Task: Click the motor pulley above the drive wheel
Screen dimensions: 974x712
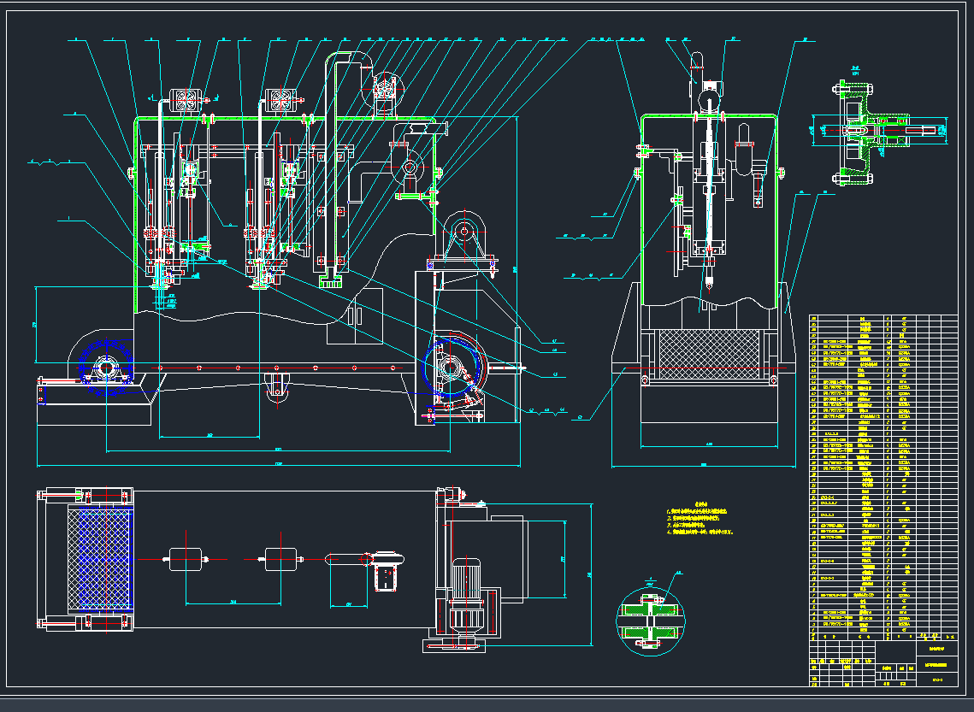Action: point(464,231)
